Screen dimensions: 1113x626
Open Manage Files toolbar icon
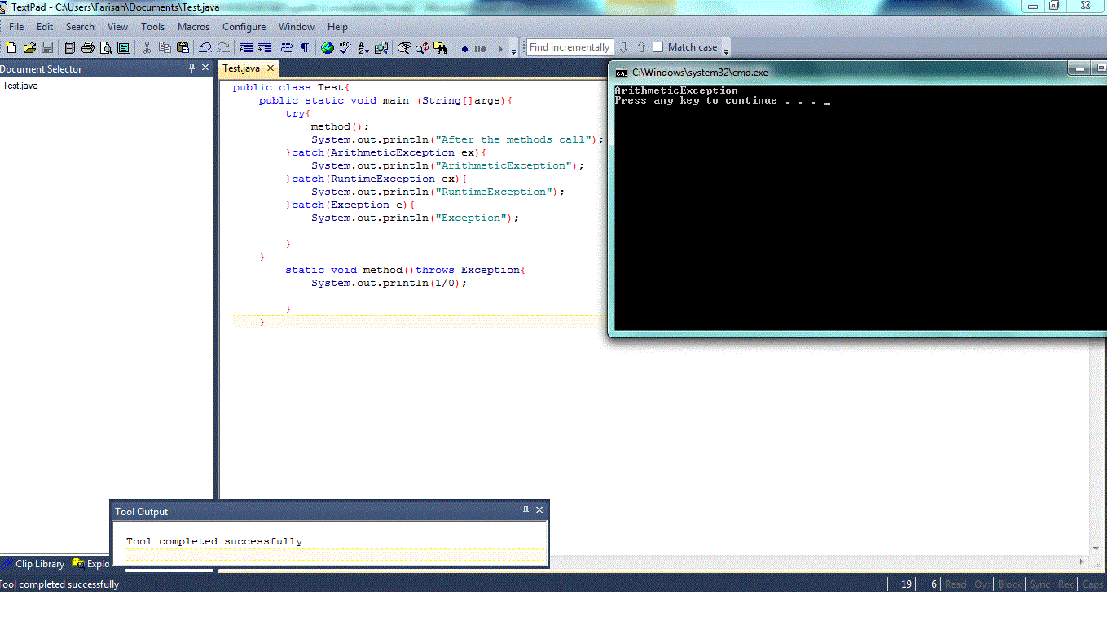click(70, 48)
